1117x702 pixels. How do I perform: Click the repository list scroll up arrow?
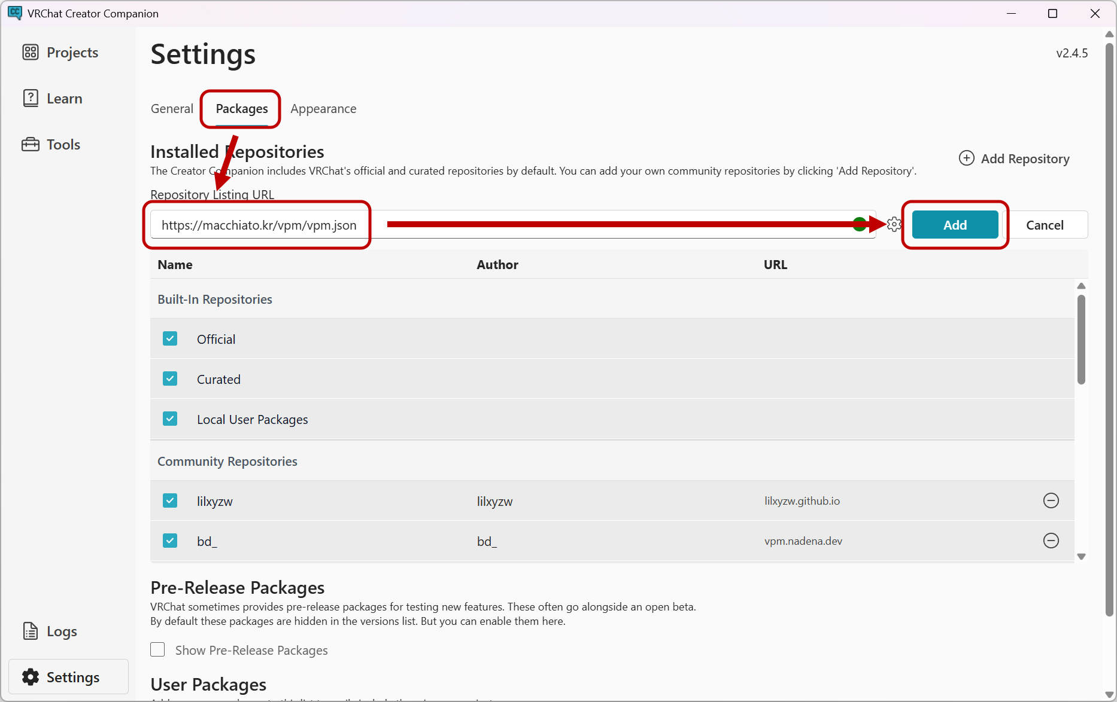click(1081, 286)
